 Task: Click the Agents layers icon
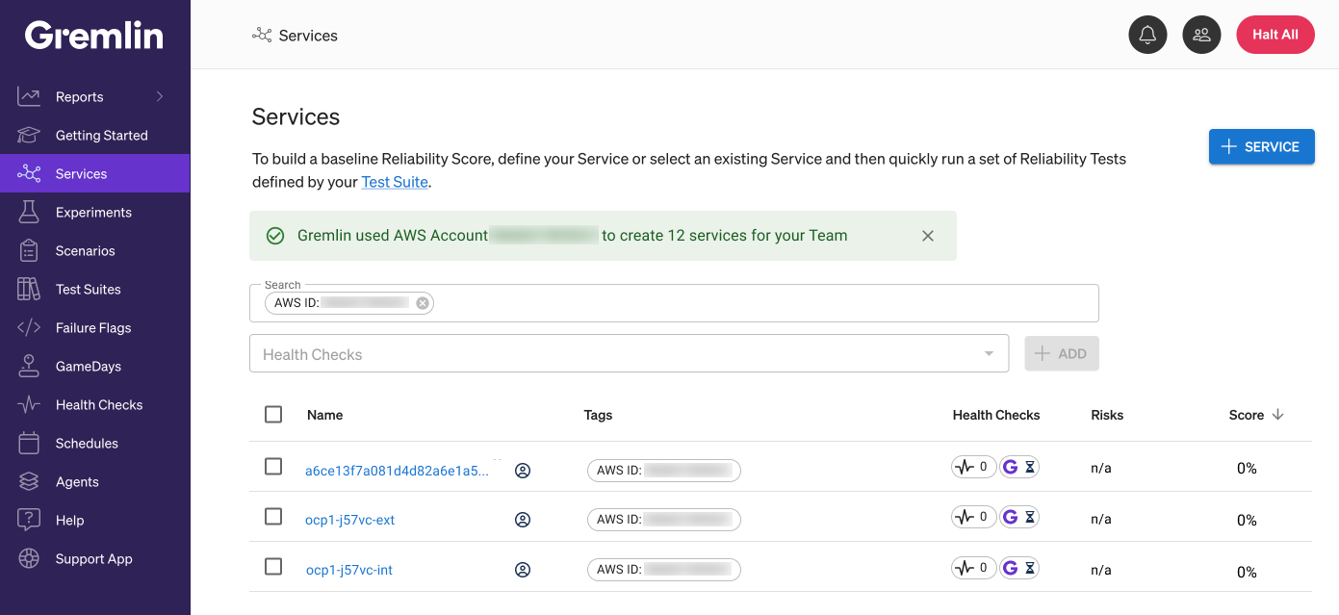[29, 481]
